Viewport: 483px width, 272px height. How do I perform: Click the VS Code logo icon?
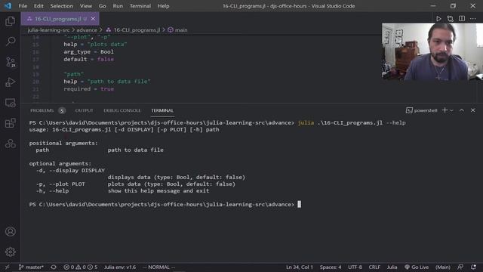click(8, 6)
